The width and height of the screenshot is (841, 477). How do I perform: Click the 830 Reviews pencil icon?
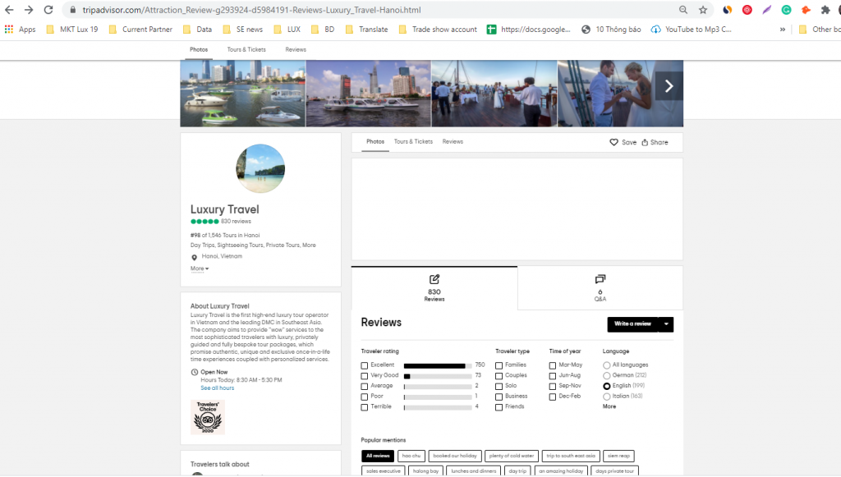tap(434, 279)
